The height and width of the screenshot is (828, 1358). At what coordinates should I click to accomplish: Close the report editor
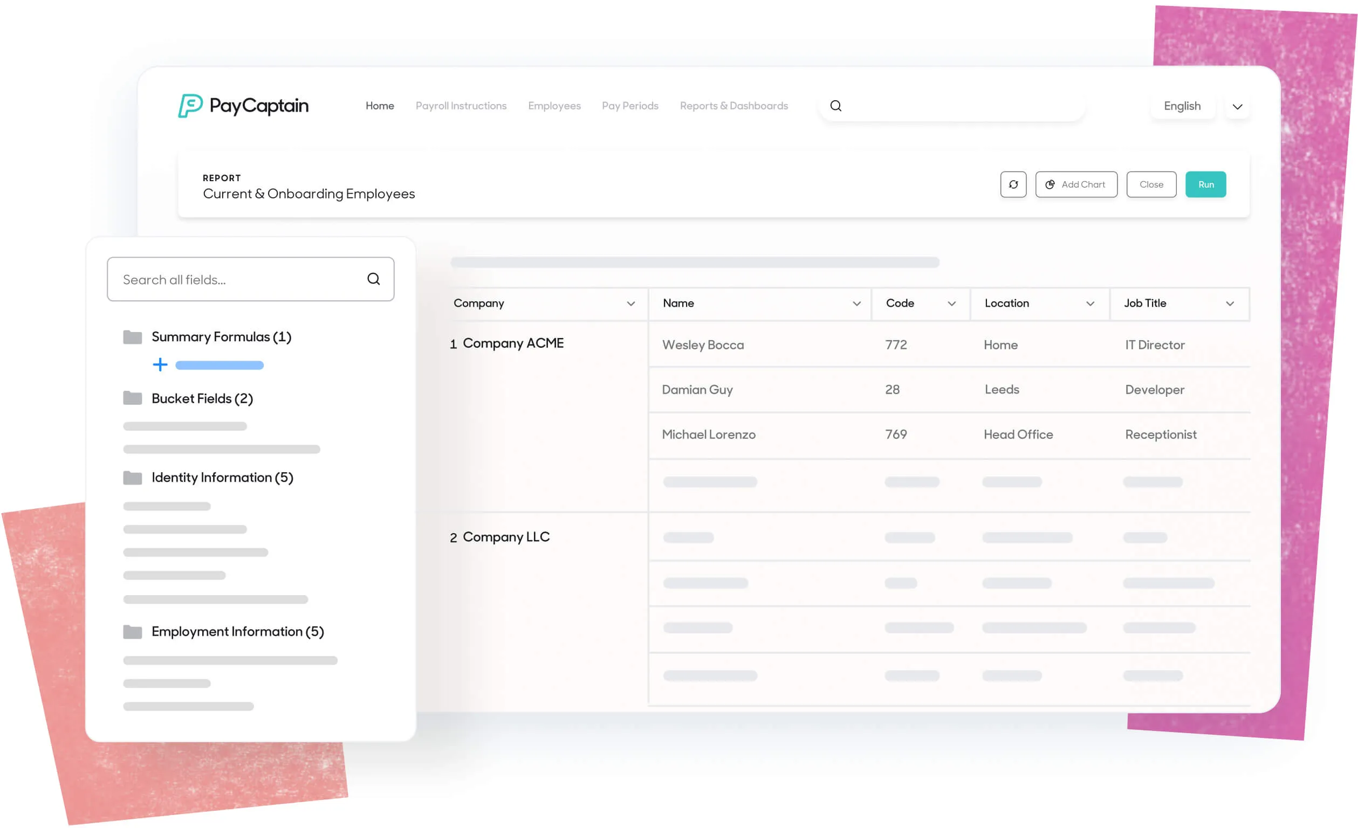tap(1151, 184)
